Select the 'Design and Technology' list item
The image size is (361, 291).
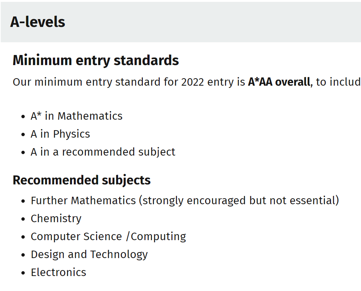point(89,254)
